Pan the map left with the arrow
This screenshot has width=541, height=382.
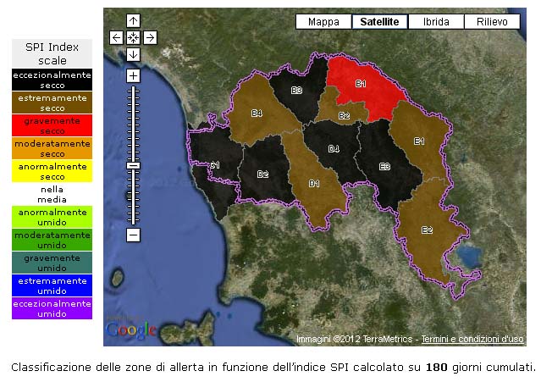pos(117,37)
